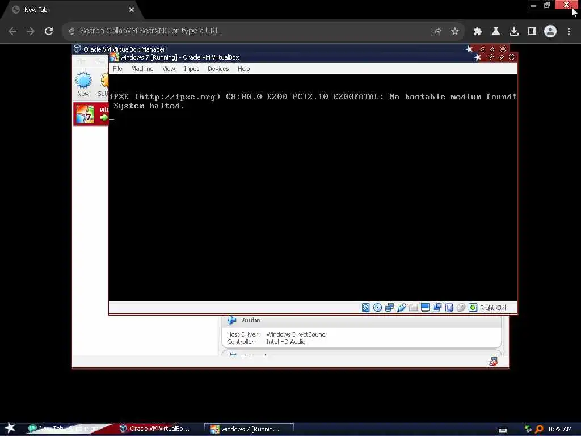
Task: Open the display settings indicator
Action: [425, 307]
